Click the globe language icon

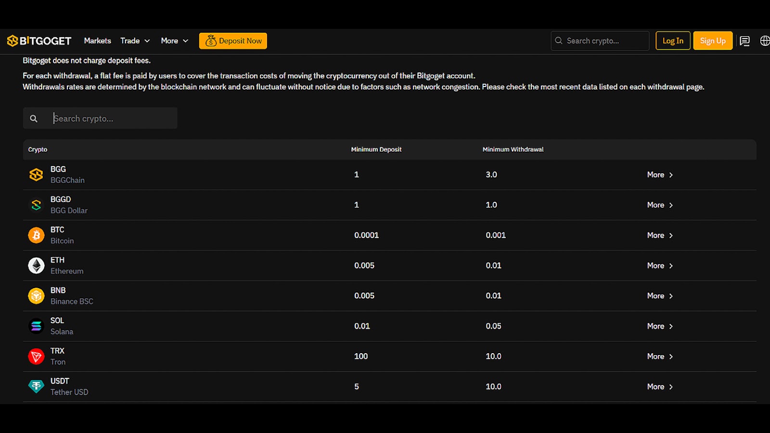[764, 41]
